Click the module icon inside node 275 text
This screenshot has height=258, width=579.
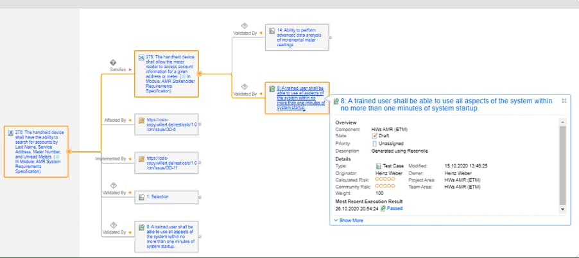(x=182, y=76)
